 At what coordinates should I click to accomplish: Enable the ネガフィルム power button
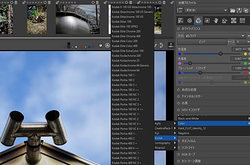tap(178, 141)
